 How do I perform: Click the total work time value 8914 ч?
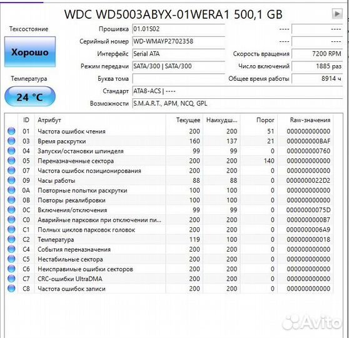pyautogui.click(x=317, y=79)
